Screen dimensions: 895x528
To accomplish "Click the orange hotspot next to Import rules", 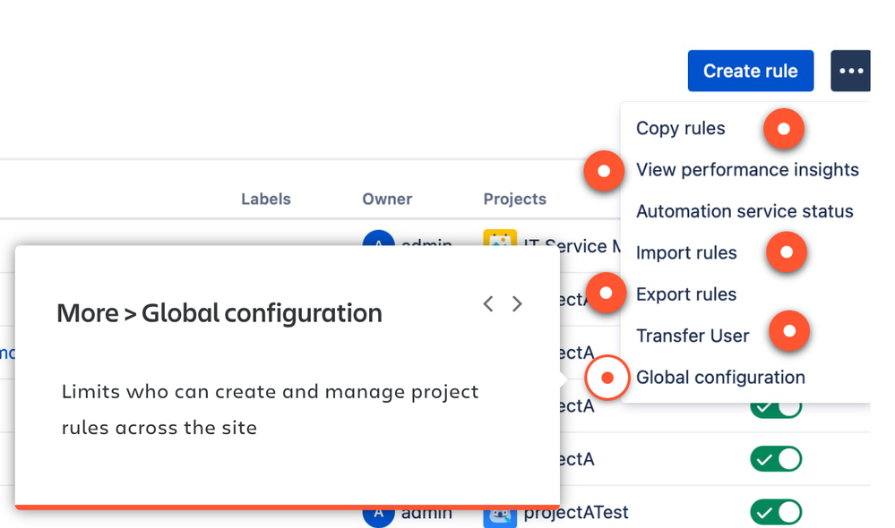I will (x=787, y=252).
